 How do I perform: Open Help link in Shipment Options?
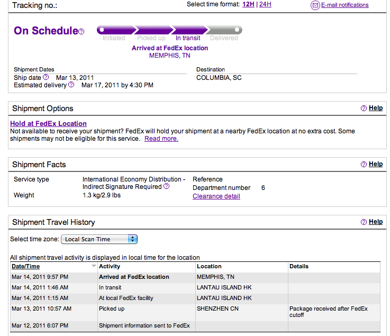click(x=376, y=108)
